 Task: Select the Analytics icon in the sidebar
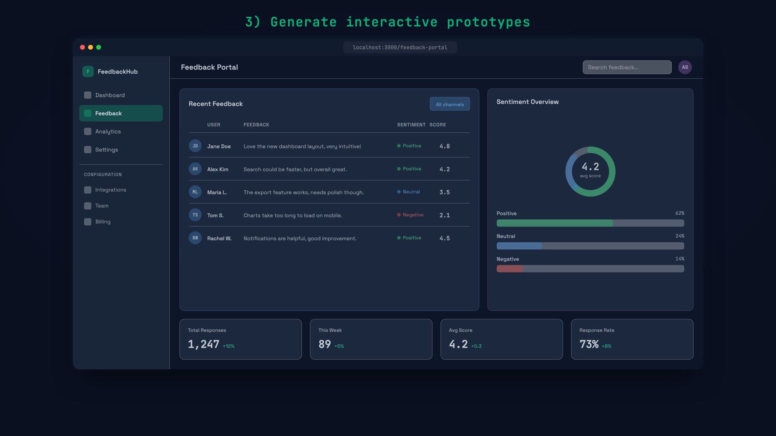pos(87,131)
